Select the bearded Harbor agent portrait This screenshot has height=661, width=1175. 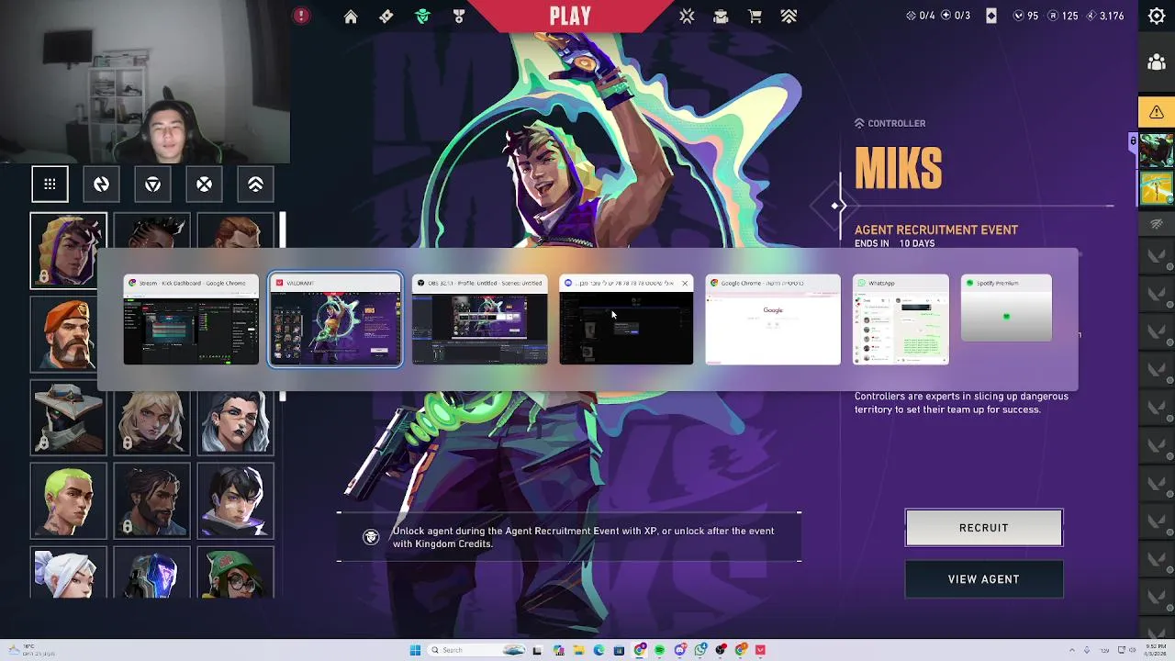pyautogui.click(x=151, y=500)
